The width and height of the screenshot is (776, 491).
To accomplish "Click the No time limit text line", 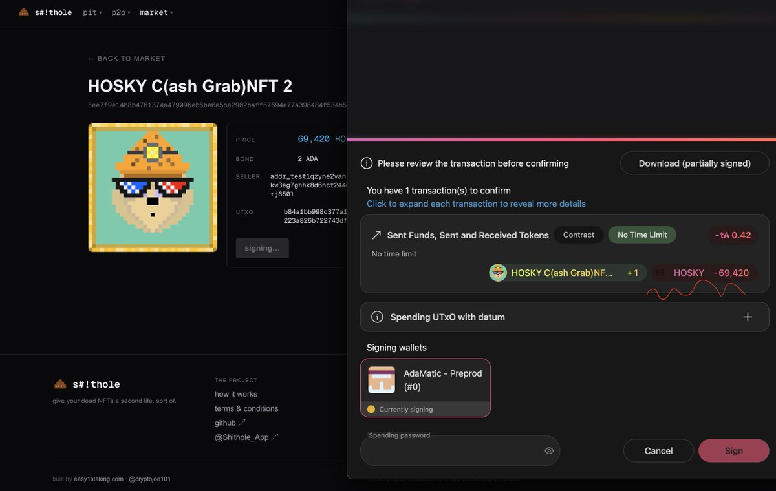I will tap(394, 254).
